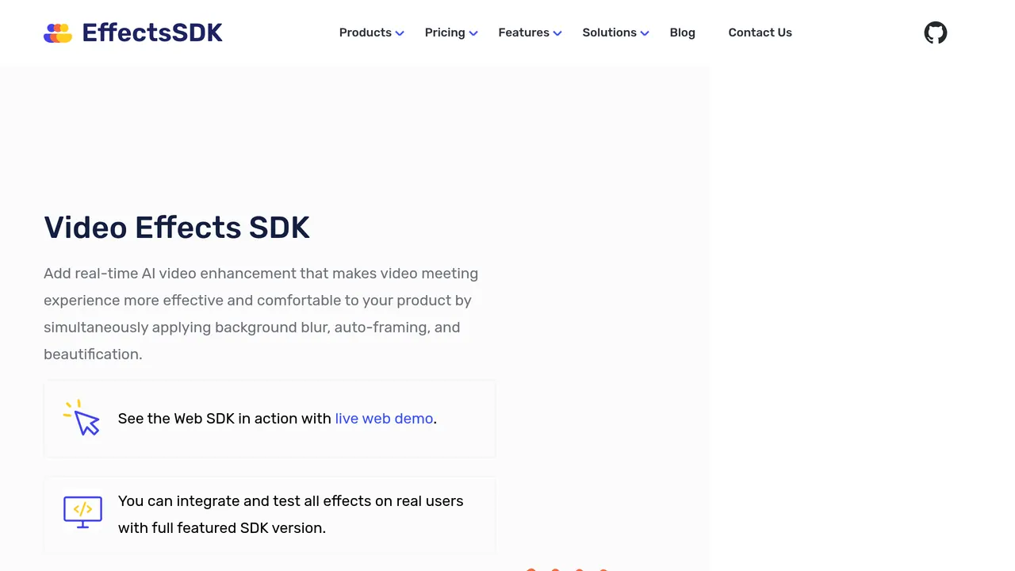The image size is (1015, 571).
Task: Open the Features menu
Action: point(523,33)
